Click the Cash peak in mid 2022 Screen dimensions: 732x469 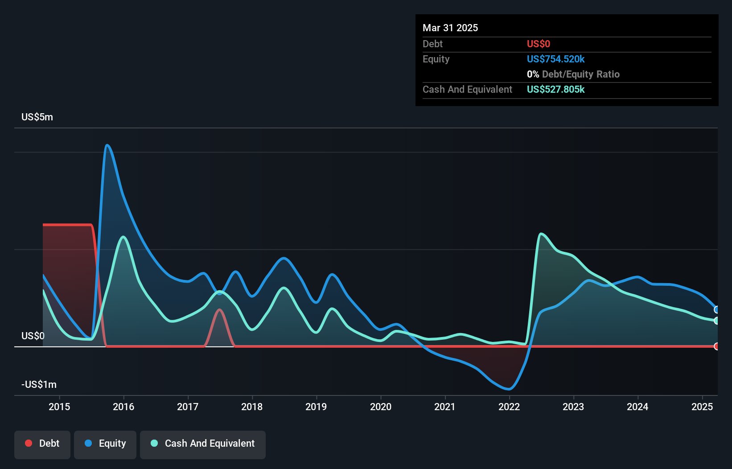click(541, 234)
